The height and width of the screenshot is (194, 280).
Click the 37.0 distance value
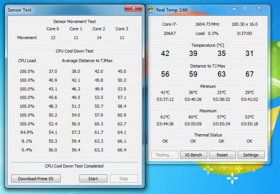pos(53,71)
